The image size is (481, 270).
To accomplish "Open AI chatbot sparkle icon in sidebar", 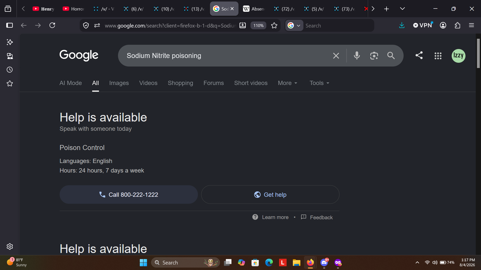I will point(10,42).
